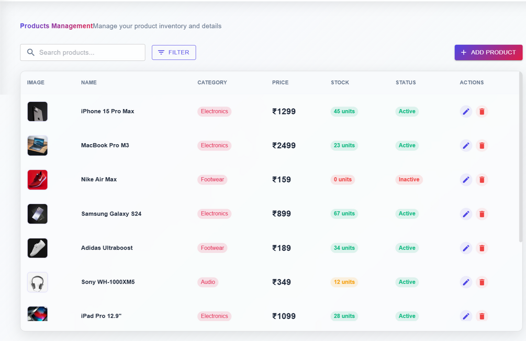Click edit pencil for MacBook Pro M3
The height and width of the screenshot is (341, 526).
466,146
